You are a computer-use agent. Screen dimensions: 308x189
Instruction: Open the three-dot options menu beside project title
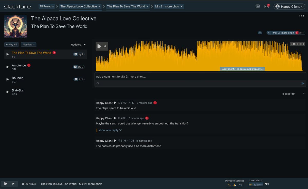(x=301, y=16)
